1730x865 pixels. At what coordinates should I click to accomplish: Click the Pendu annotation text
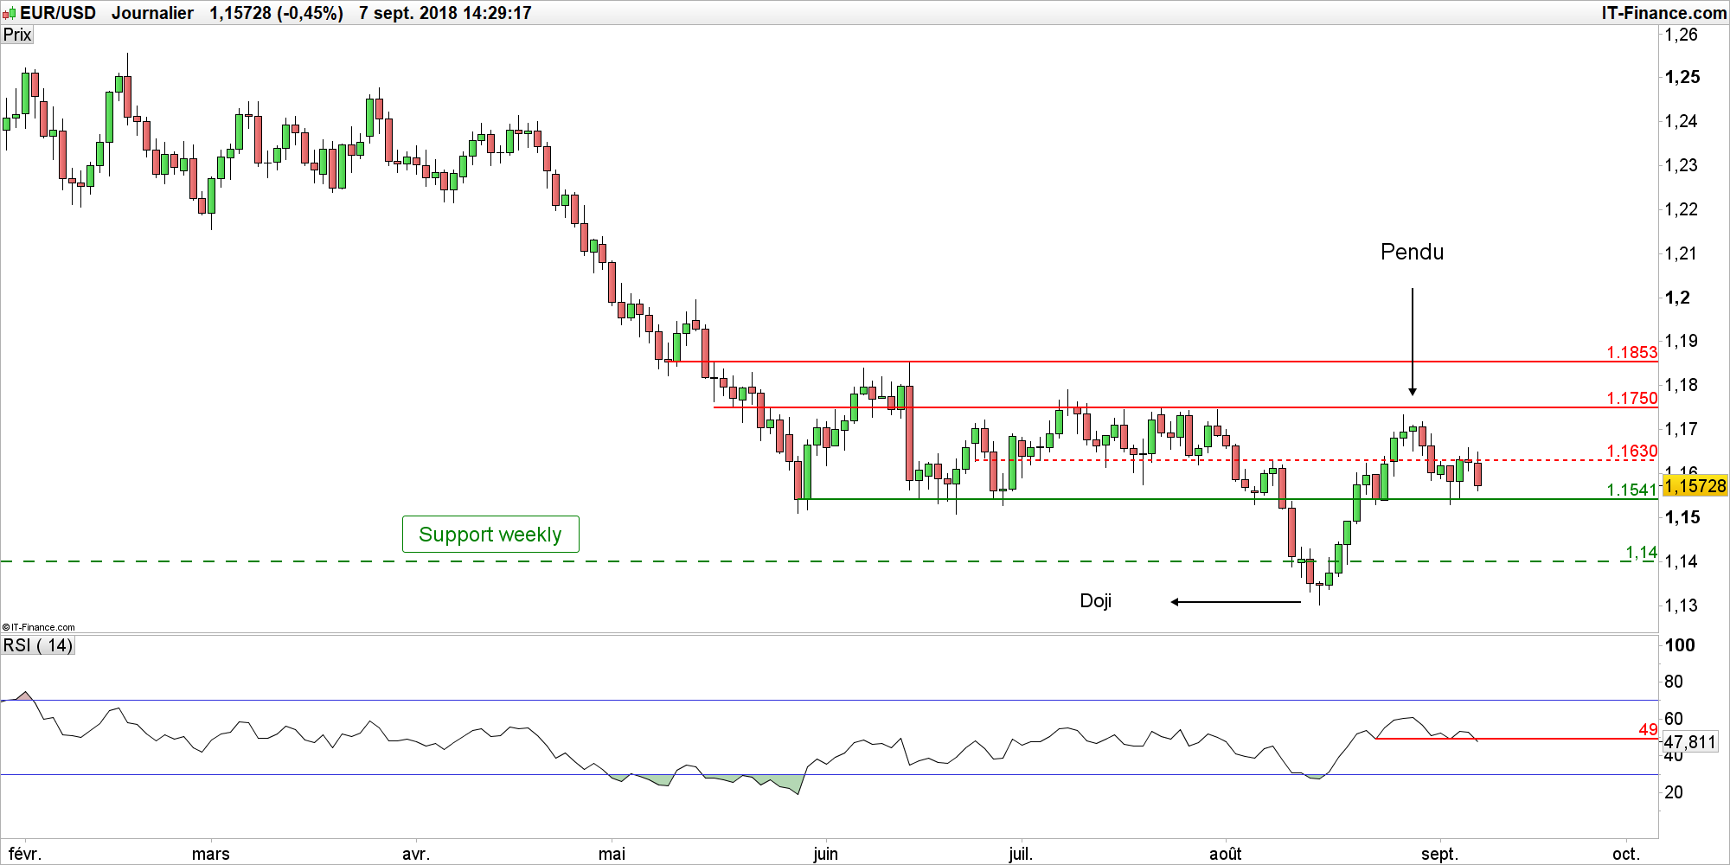1413,252
